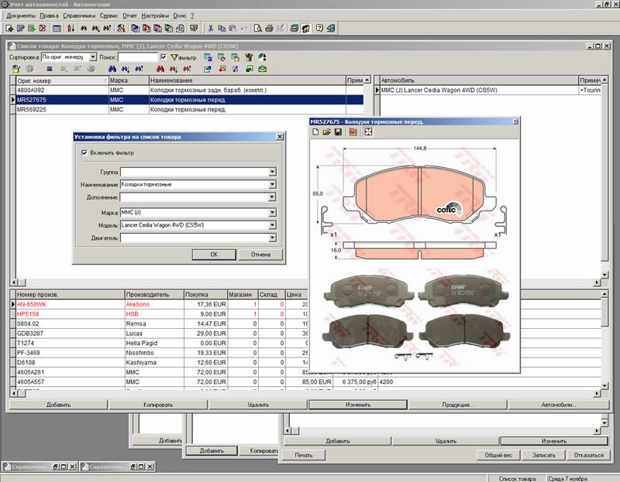The image size is (620, 482).
Task: Open the Сервис menu
Action: point(108,15)
